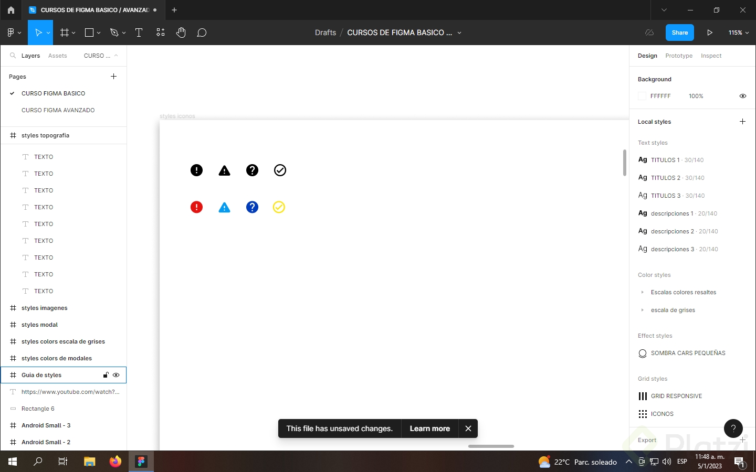756x472 pixels.
Task: Switch to the Inspect tab
Action: click(x=711, y=56)
